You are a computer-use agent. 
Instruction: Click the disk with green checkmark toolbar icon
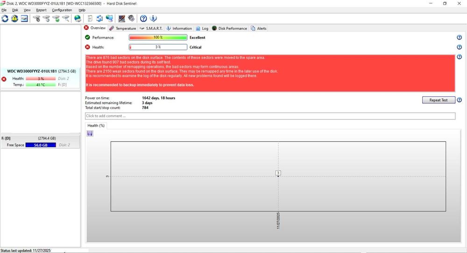click(56, 19)
